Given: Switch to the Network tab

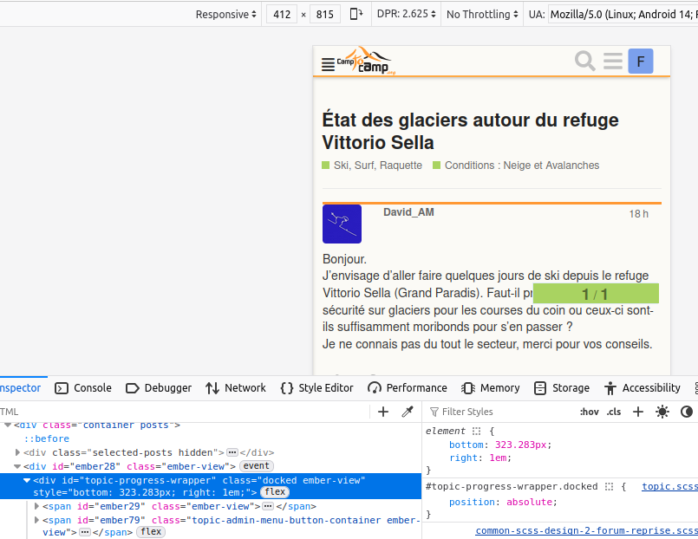Looking at the screenshot, I should coord(236,388).
